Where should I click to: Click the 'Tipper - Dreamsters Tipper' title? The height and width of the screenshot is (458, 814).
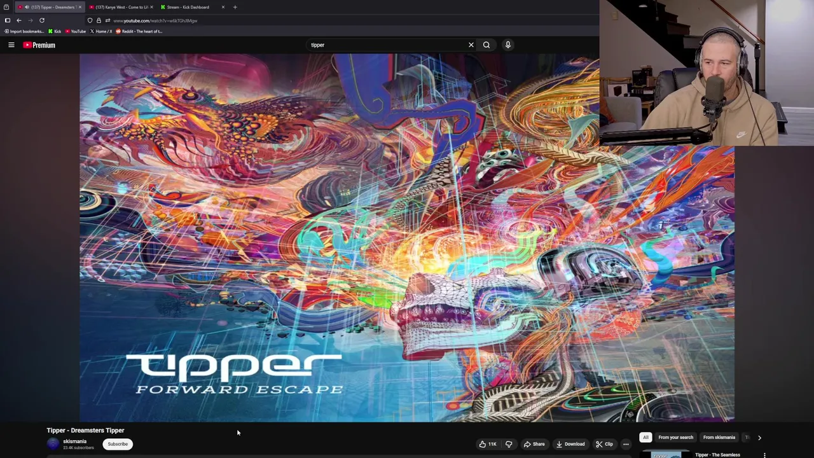click(x=85, y=431)
